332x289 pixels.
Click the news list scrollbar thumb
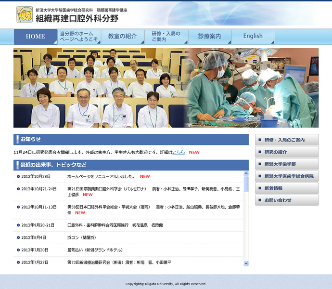point(246,184)
